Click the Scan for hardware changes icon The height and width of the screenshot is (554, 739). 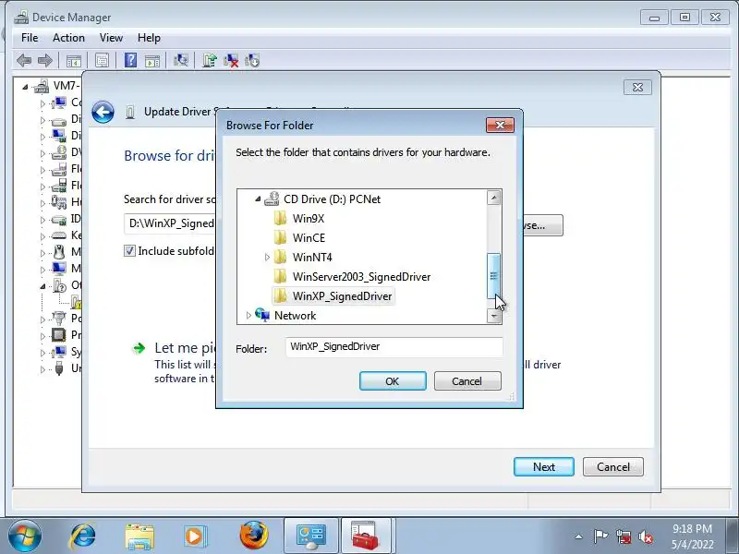point(181,60)
